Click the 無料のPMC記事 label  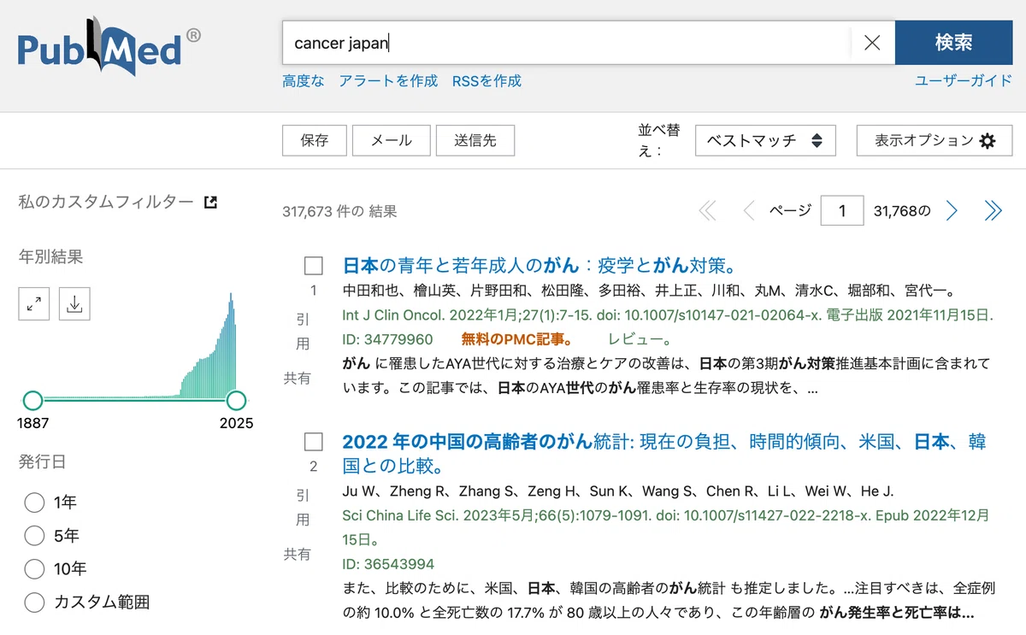[517, 339]
